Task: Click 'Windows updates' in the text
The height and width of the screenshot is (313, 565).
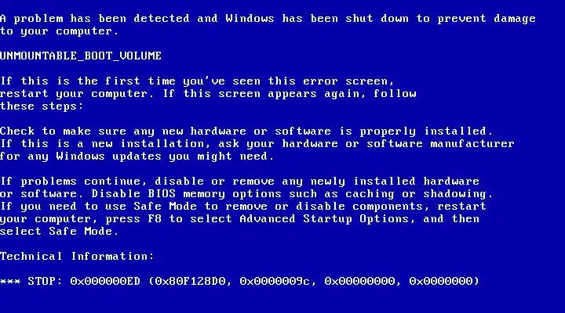Action: click(109, 156)
